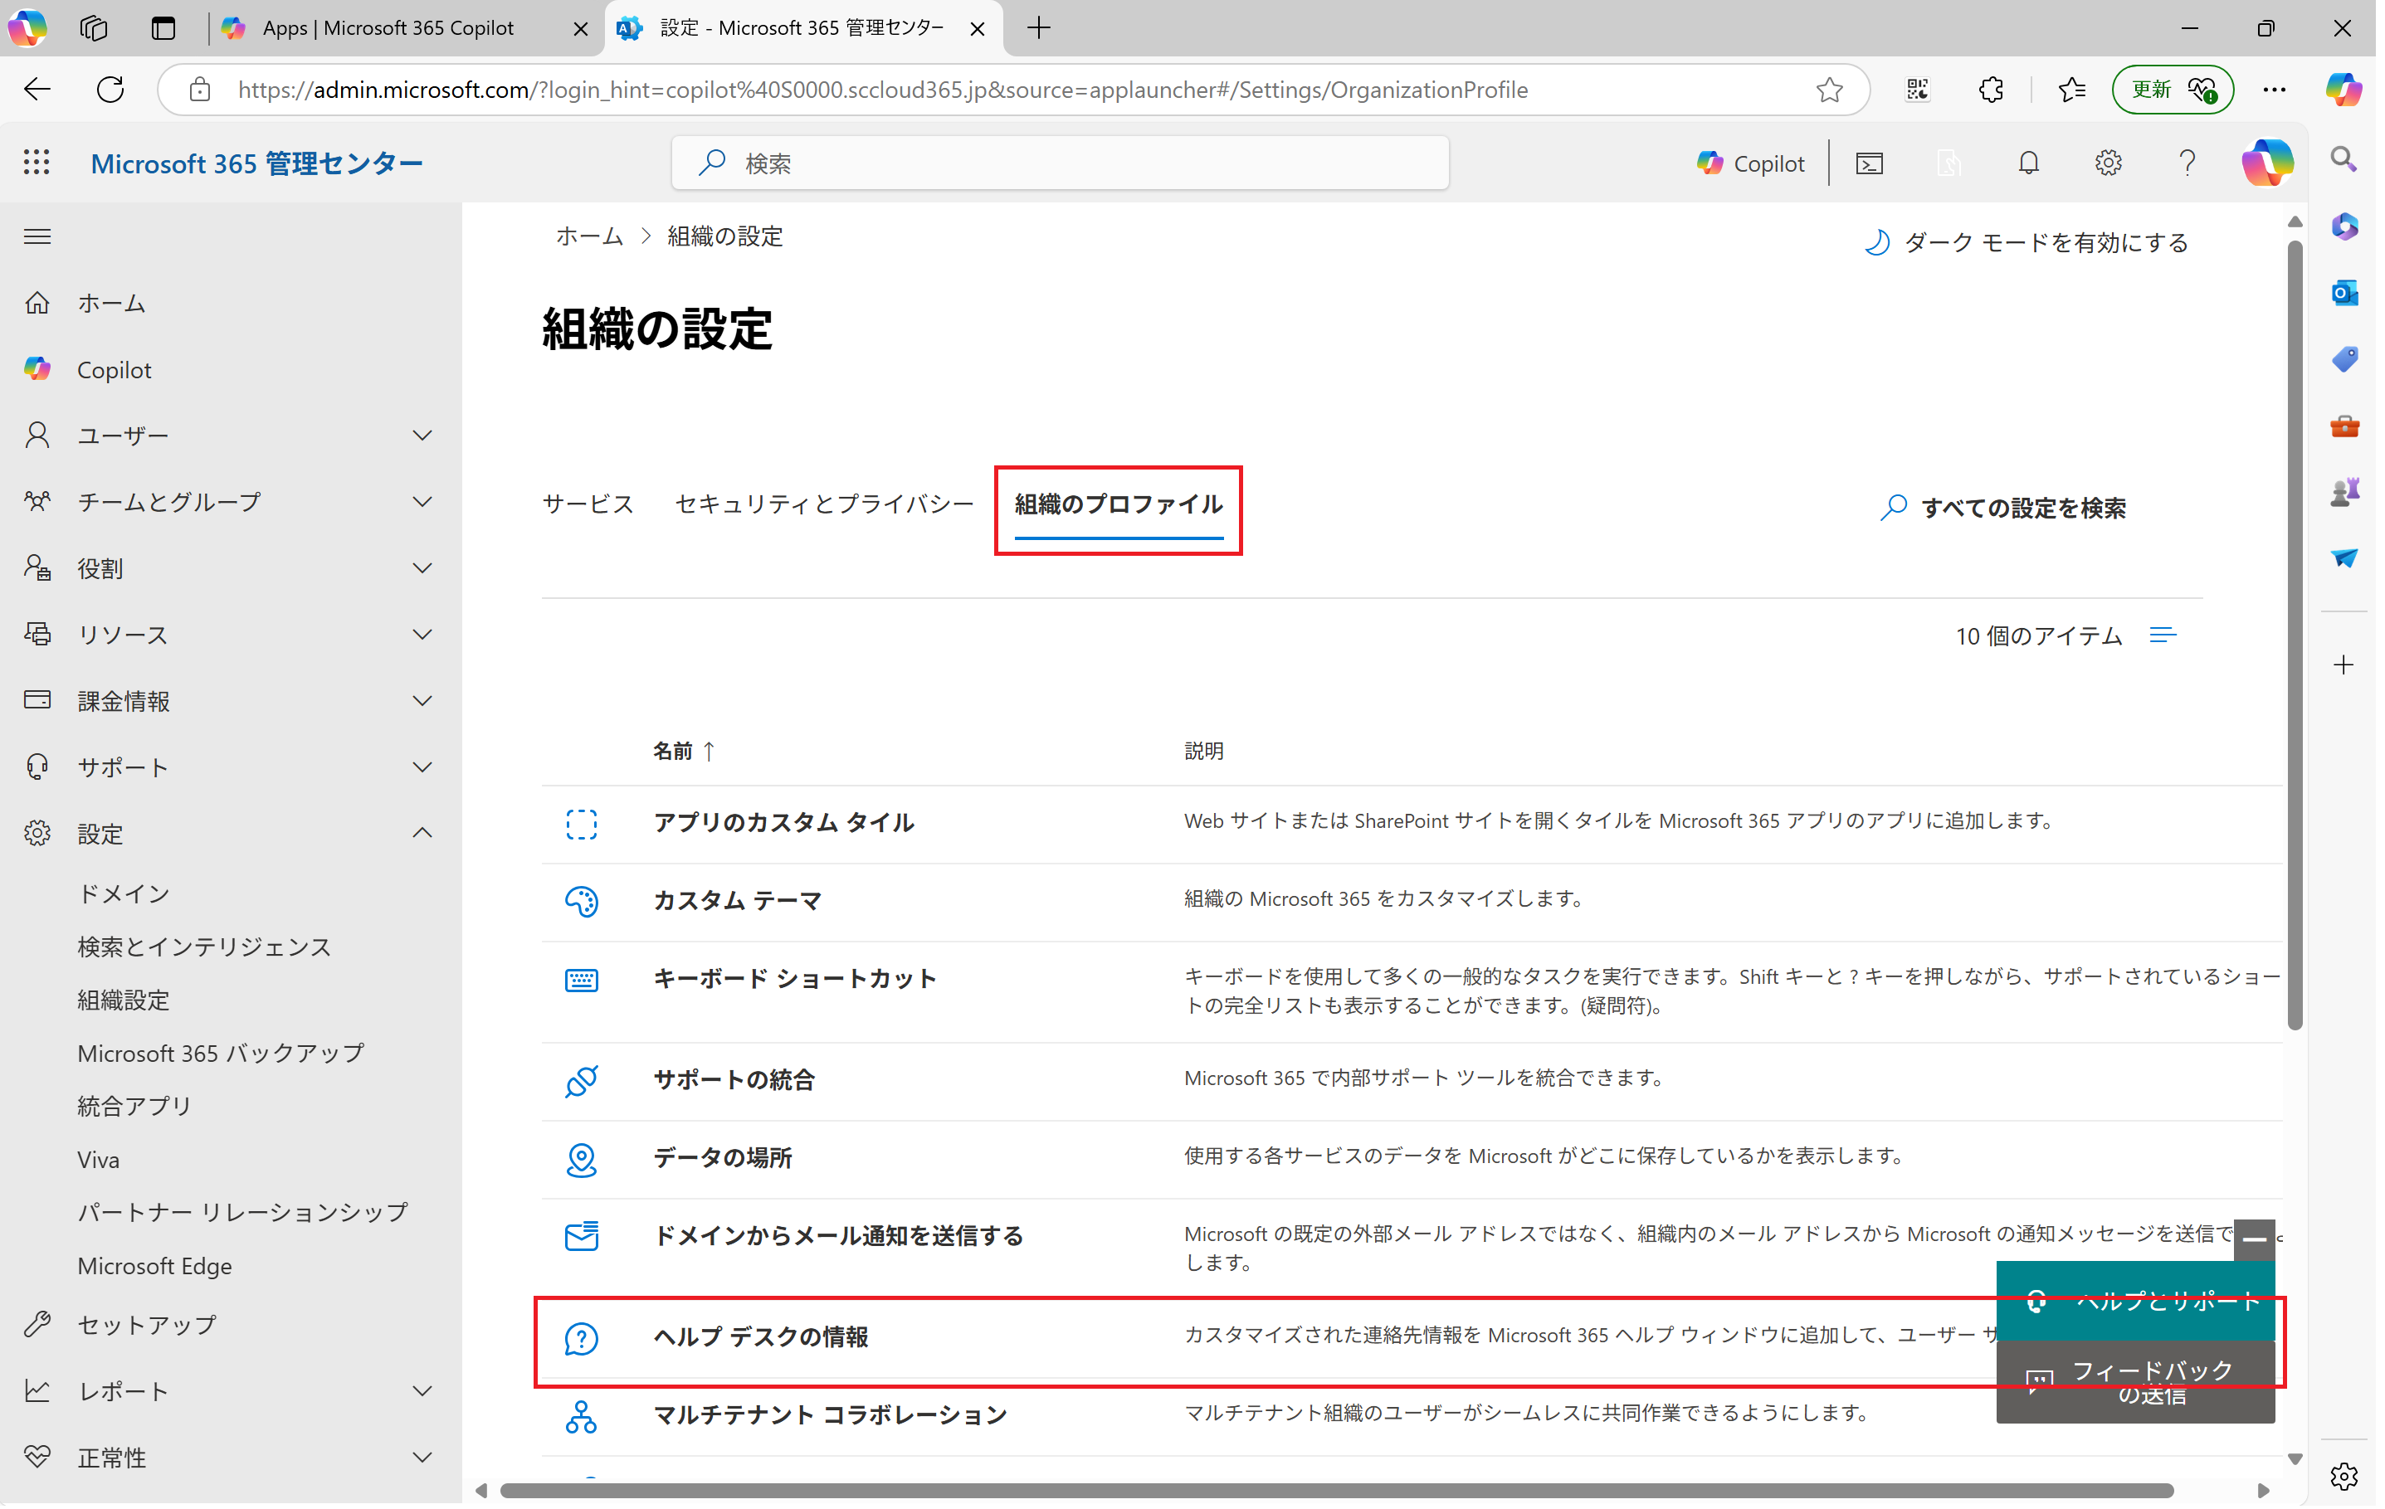Open Outlook icon in Edge sidebar

tap(2344, 293)
